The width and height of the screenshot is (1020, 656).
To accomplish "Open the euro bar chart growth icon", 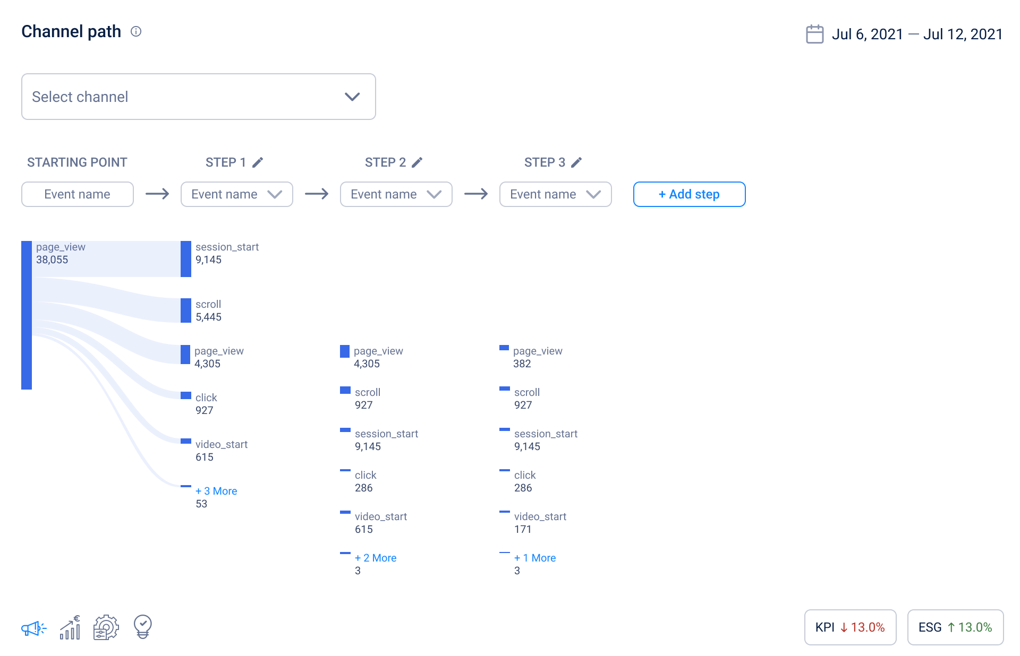I will (x=70, y=627).
